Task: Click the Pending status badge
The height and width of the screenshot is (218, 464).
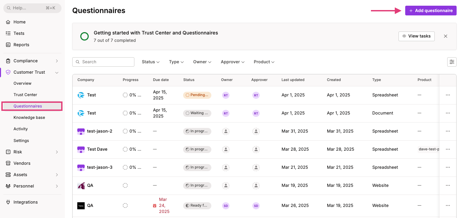Action: (x=197, y=95)
